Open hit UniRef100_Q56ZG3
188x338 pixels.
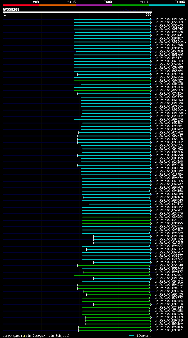pos(169,22)
